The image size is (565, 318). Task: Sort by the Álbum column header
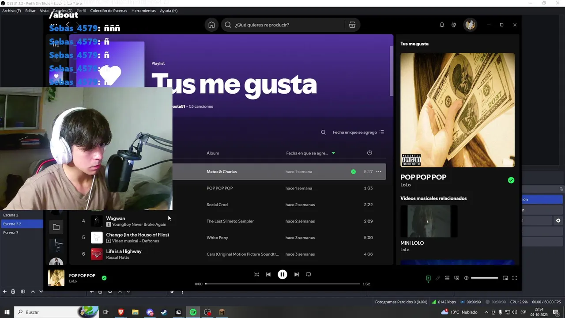(x=213, y=153)
